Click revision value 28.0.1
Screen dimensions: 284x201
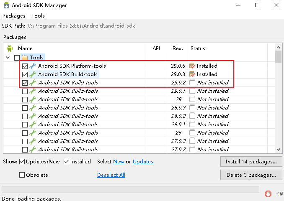[178, 125]
